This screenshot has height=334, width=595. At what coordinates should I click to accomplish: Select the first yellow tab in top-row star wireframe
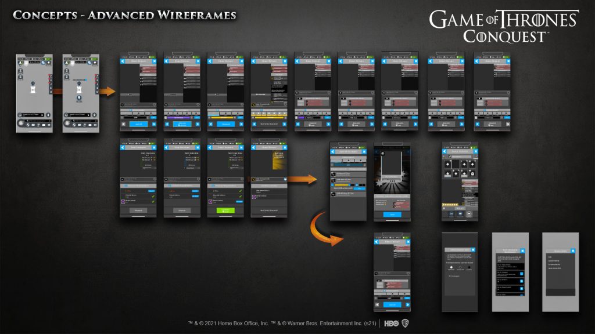pos(253,114)
